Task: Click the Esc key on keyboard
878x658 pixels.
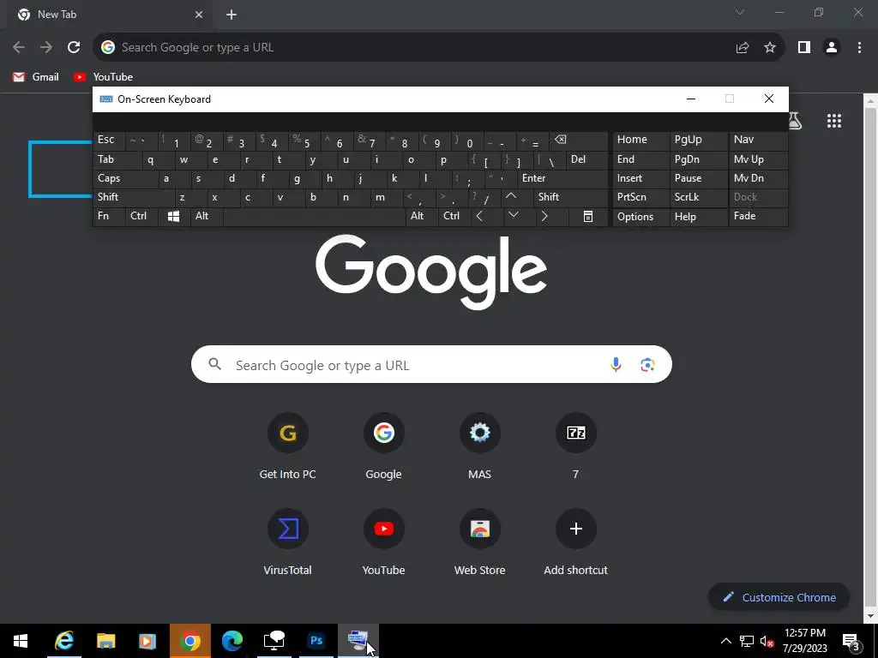Action: tap(109, 141)
